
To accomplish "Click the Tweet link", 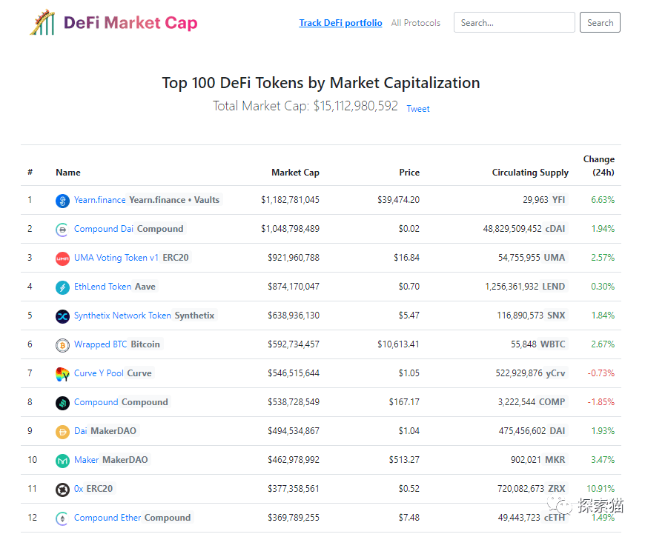I will click(418, 109).
